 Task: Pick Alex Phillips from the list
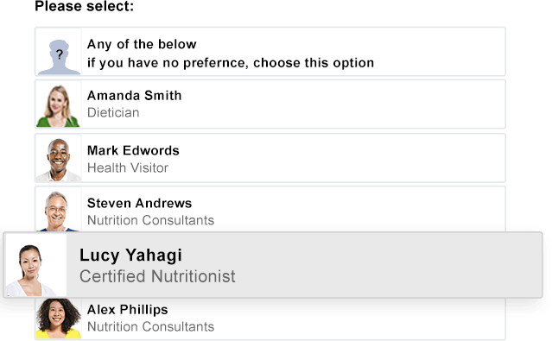coord(270,319)
